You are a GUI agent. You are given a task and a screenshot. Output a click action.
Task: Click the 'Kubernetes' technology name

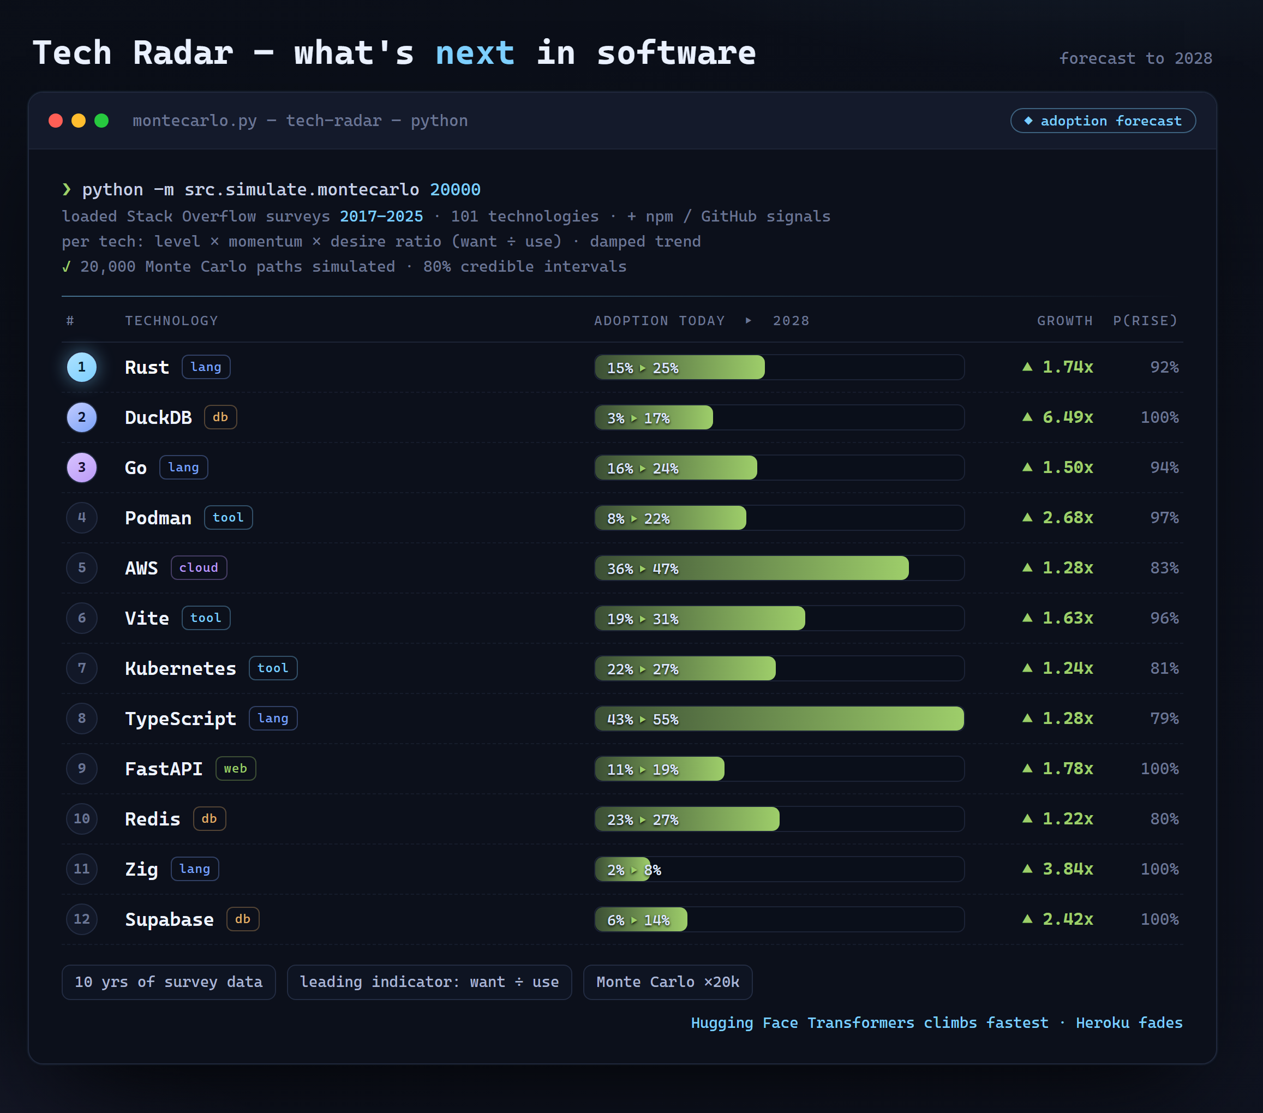[x=181, y=669]
